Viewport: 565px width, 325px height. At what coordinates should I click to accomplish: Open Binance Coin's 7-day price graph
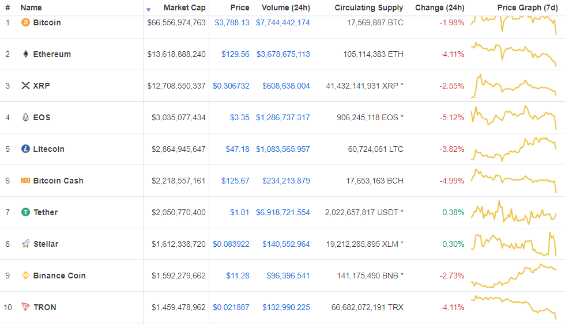coord(514,276)
